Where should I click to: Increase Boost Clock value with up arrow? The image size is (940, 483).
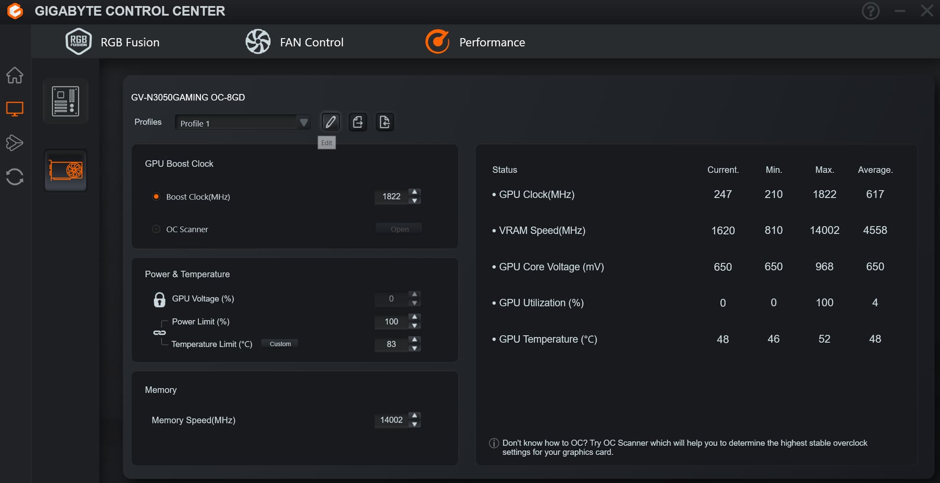pos(415,192)
